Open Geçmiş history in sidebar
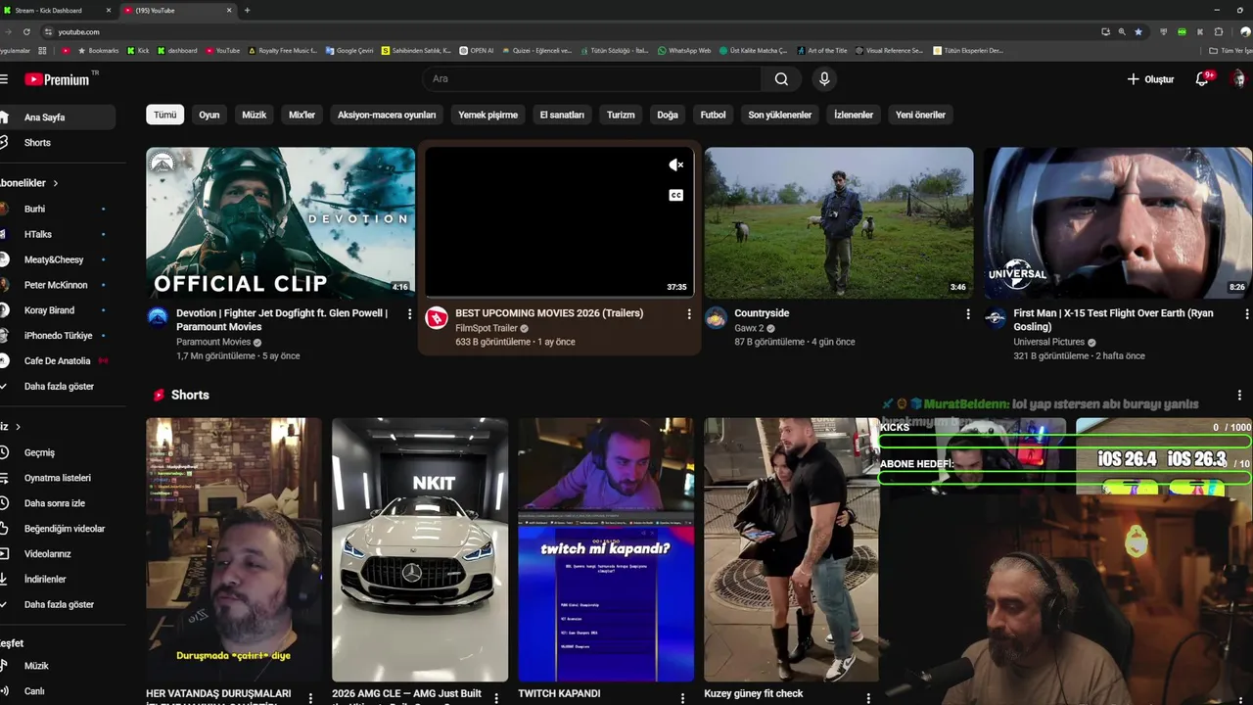1253x705 pixels. [x=58, y=453]
